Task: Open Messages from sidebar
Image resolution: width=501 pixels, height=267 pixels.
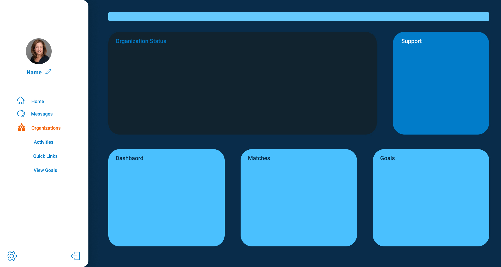Action: point(42,114)
